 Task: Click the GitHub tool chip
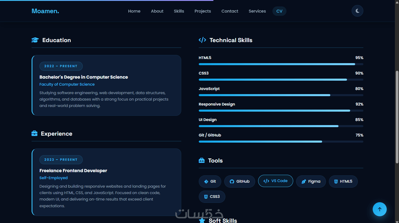click(240, 181)
